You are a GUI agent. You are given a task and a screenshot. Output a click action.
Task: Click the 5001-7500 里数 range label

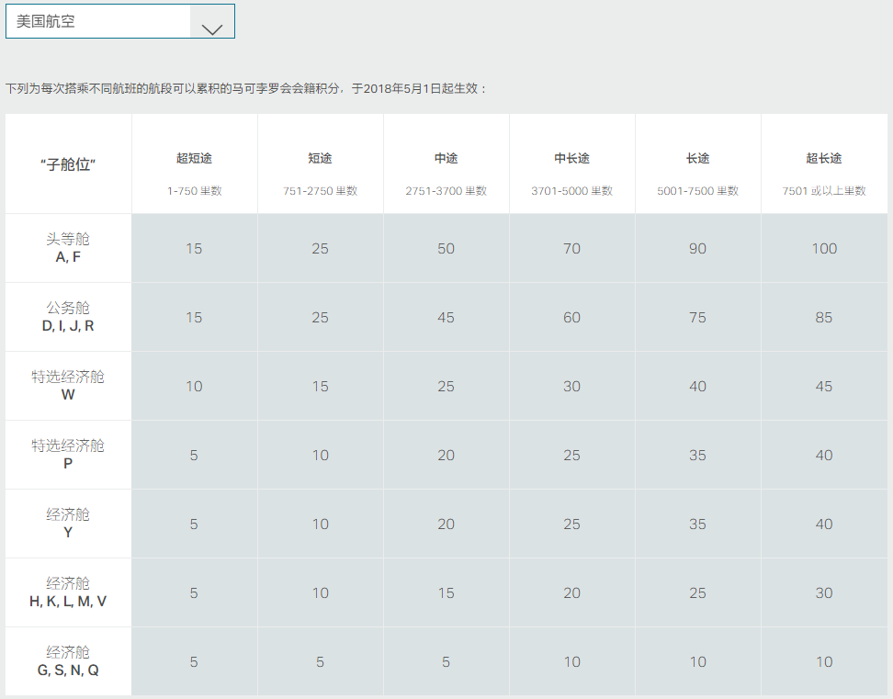coord(697,191)
